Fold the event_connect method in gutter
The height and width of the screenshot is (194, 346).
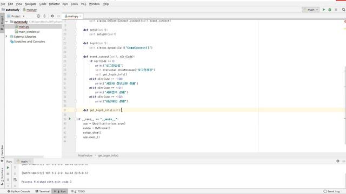tap(76, 57)
